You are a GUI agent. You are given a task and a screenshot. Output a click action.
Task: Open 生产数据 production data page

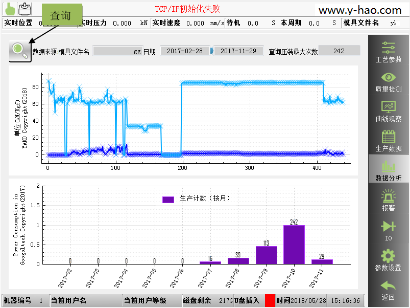pyautogui.click(x=388, y=140)
